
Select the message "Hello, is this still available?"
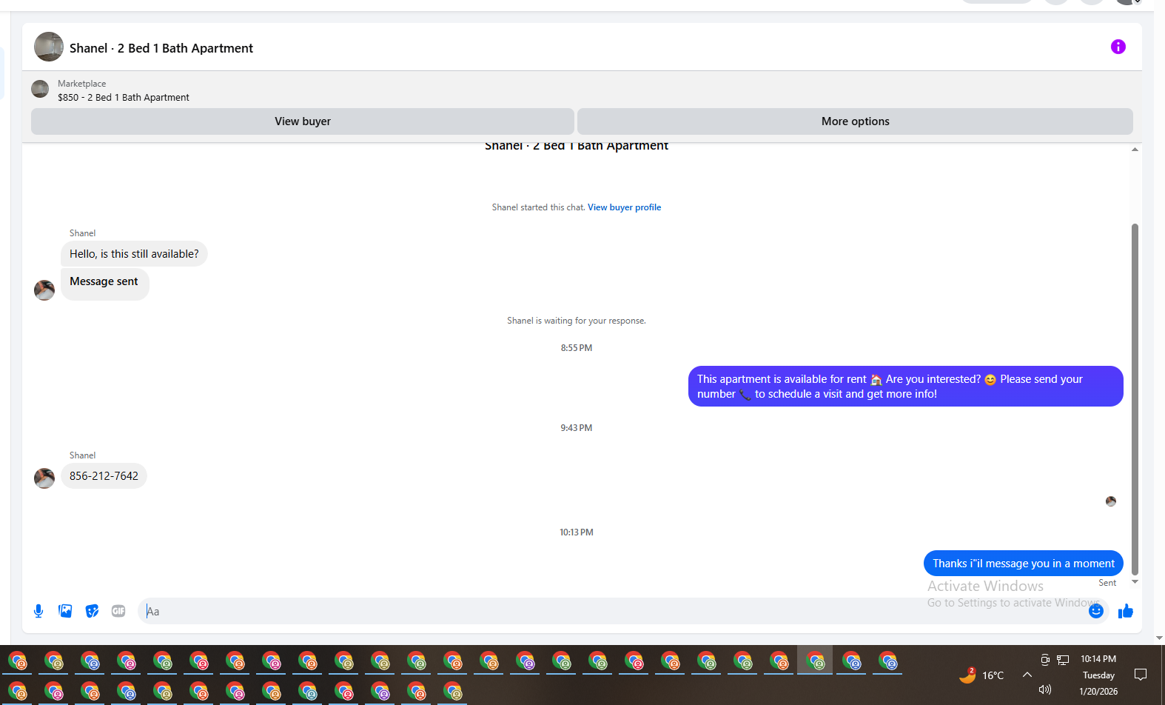point(134,254)
